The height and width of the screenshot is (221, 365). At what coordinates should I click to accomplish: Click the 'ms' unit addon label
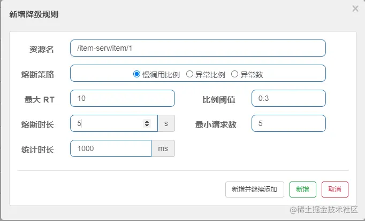tap(163, 148)
